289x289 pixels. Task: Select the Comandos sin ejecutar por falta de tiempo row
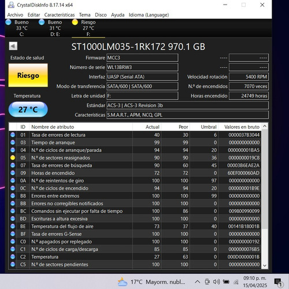tap(135, 211)
